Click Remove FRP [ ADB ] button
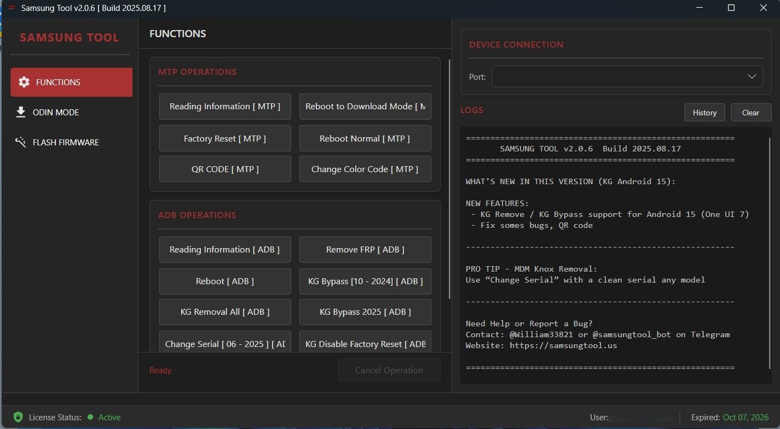This screenshot has width=780, height=429. (x=365, y=249)
